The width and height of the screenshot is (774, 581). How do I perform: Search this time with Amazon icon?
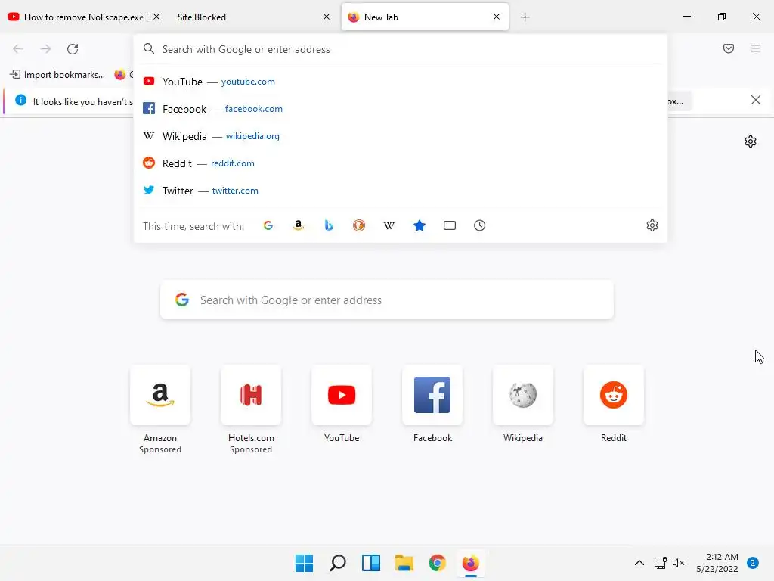click(x=298, y=225)
